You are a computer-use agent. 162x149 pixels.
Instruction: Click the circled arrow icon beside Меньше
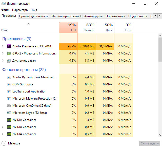pos(4,143)
